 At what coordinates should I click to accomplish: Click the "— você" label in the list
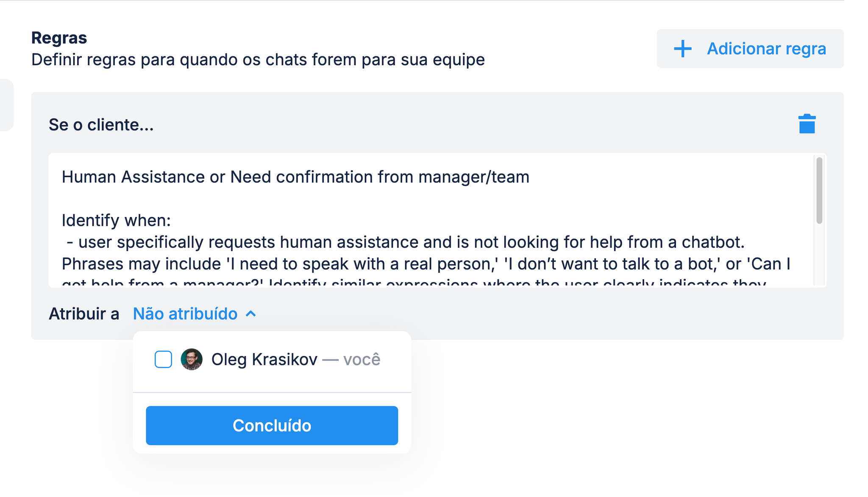pyautogui.click(x=351, y=359)
